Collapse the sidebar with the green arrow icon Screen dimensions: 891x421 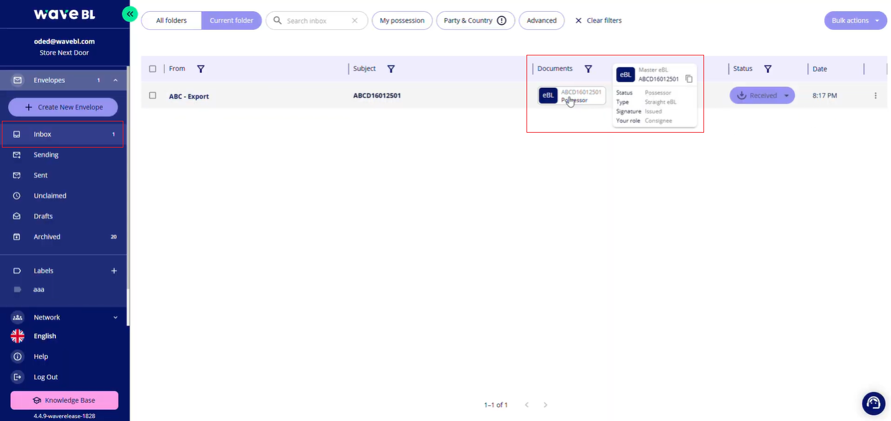click(x=130, y=14)
